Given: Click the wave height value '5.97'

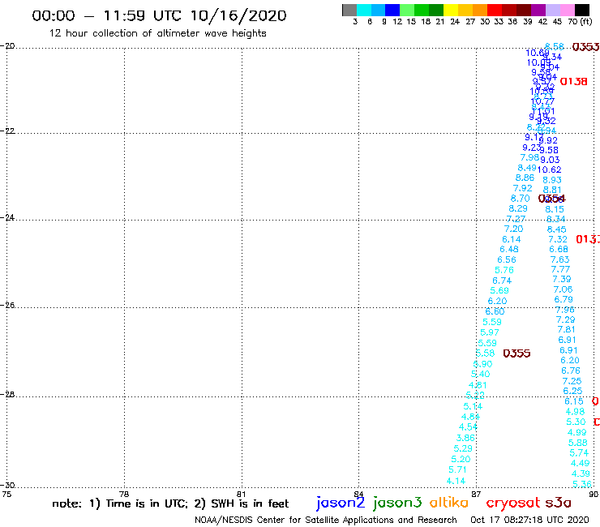Looking at the screenshot, I should 490,332.
